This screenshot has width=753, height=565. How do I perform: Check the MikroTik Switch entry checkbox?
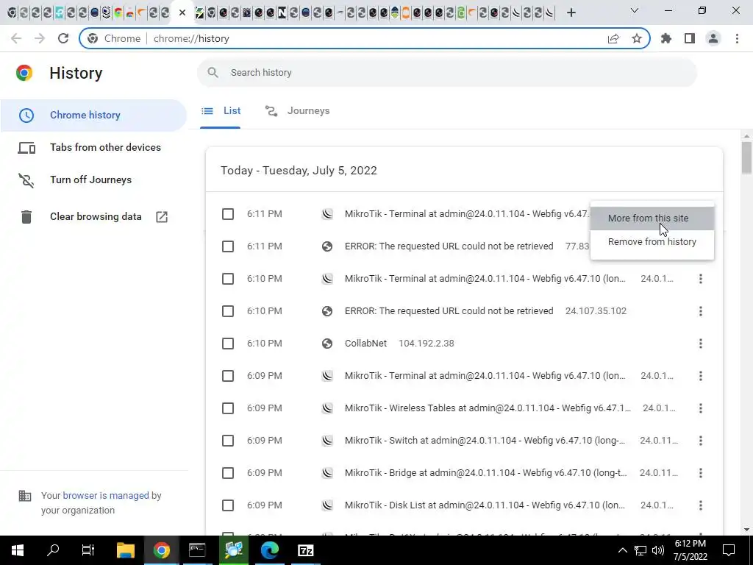click(x=228, y=441)
